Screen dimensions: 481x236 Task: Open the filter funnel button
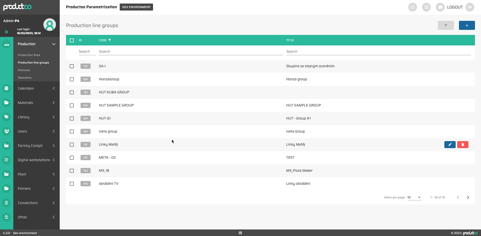[446, 25]
